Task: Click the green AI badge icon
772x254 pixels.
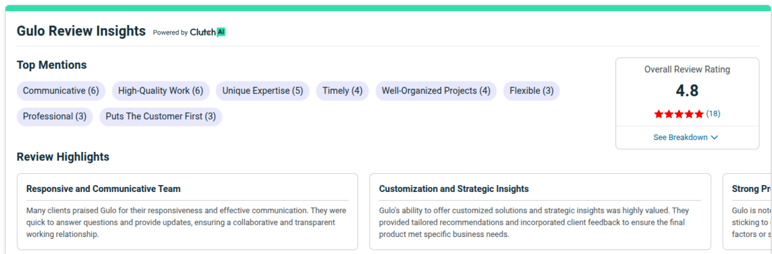Action: (221, 32)
